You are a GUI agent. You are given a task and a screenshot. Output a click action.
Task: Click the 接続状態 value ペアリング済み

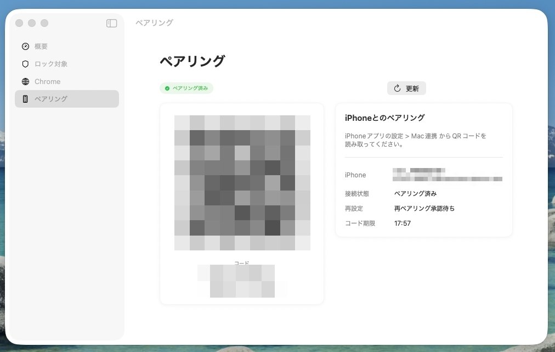(x=416, y=193)
